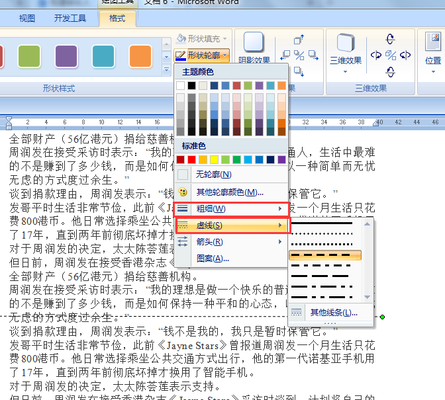Image resolution: width=445 pixels, height=400 pixels.
Task: Select the highlighted dashed line style
Action: coord(326,255)
